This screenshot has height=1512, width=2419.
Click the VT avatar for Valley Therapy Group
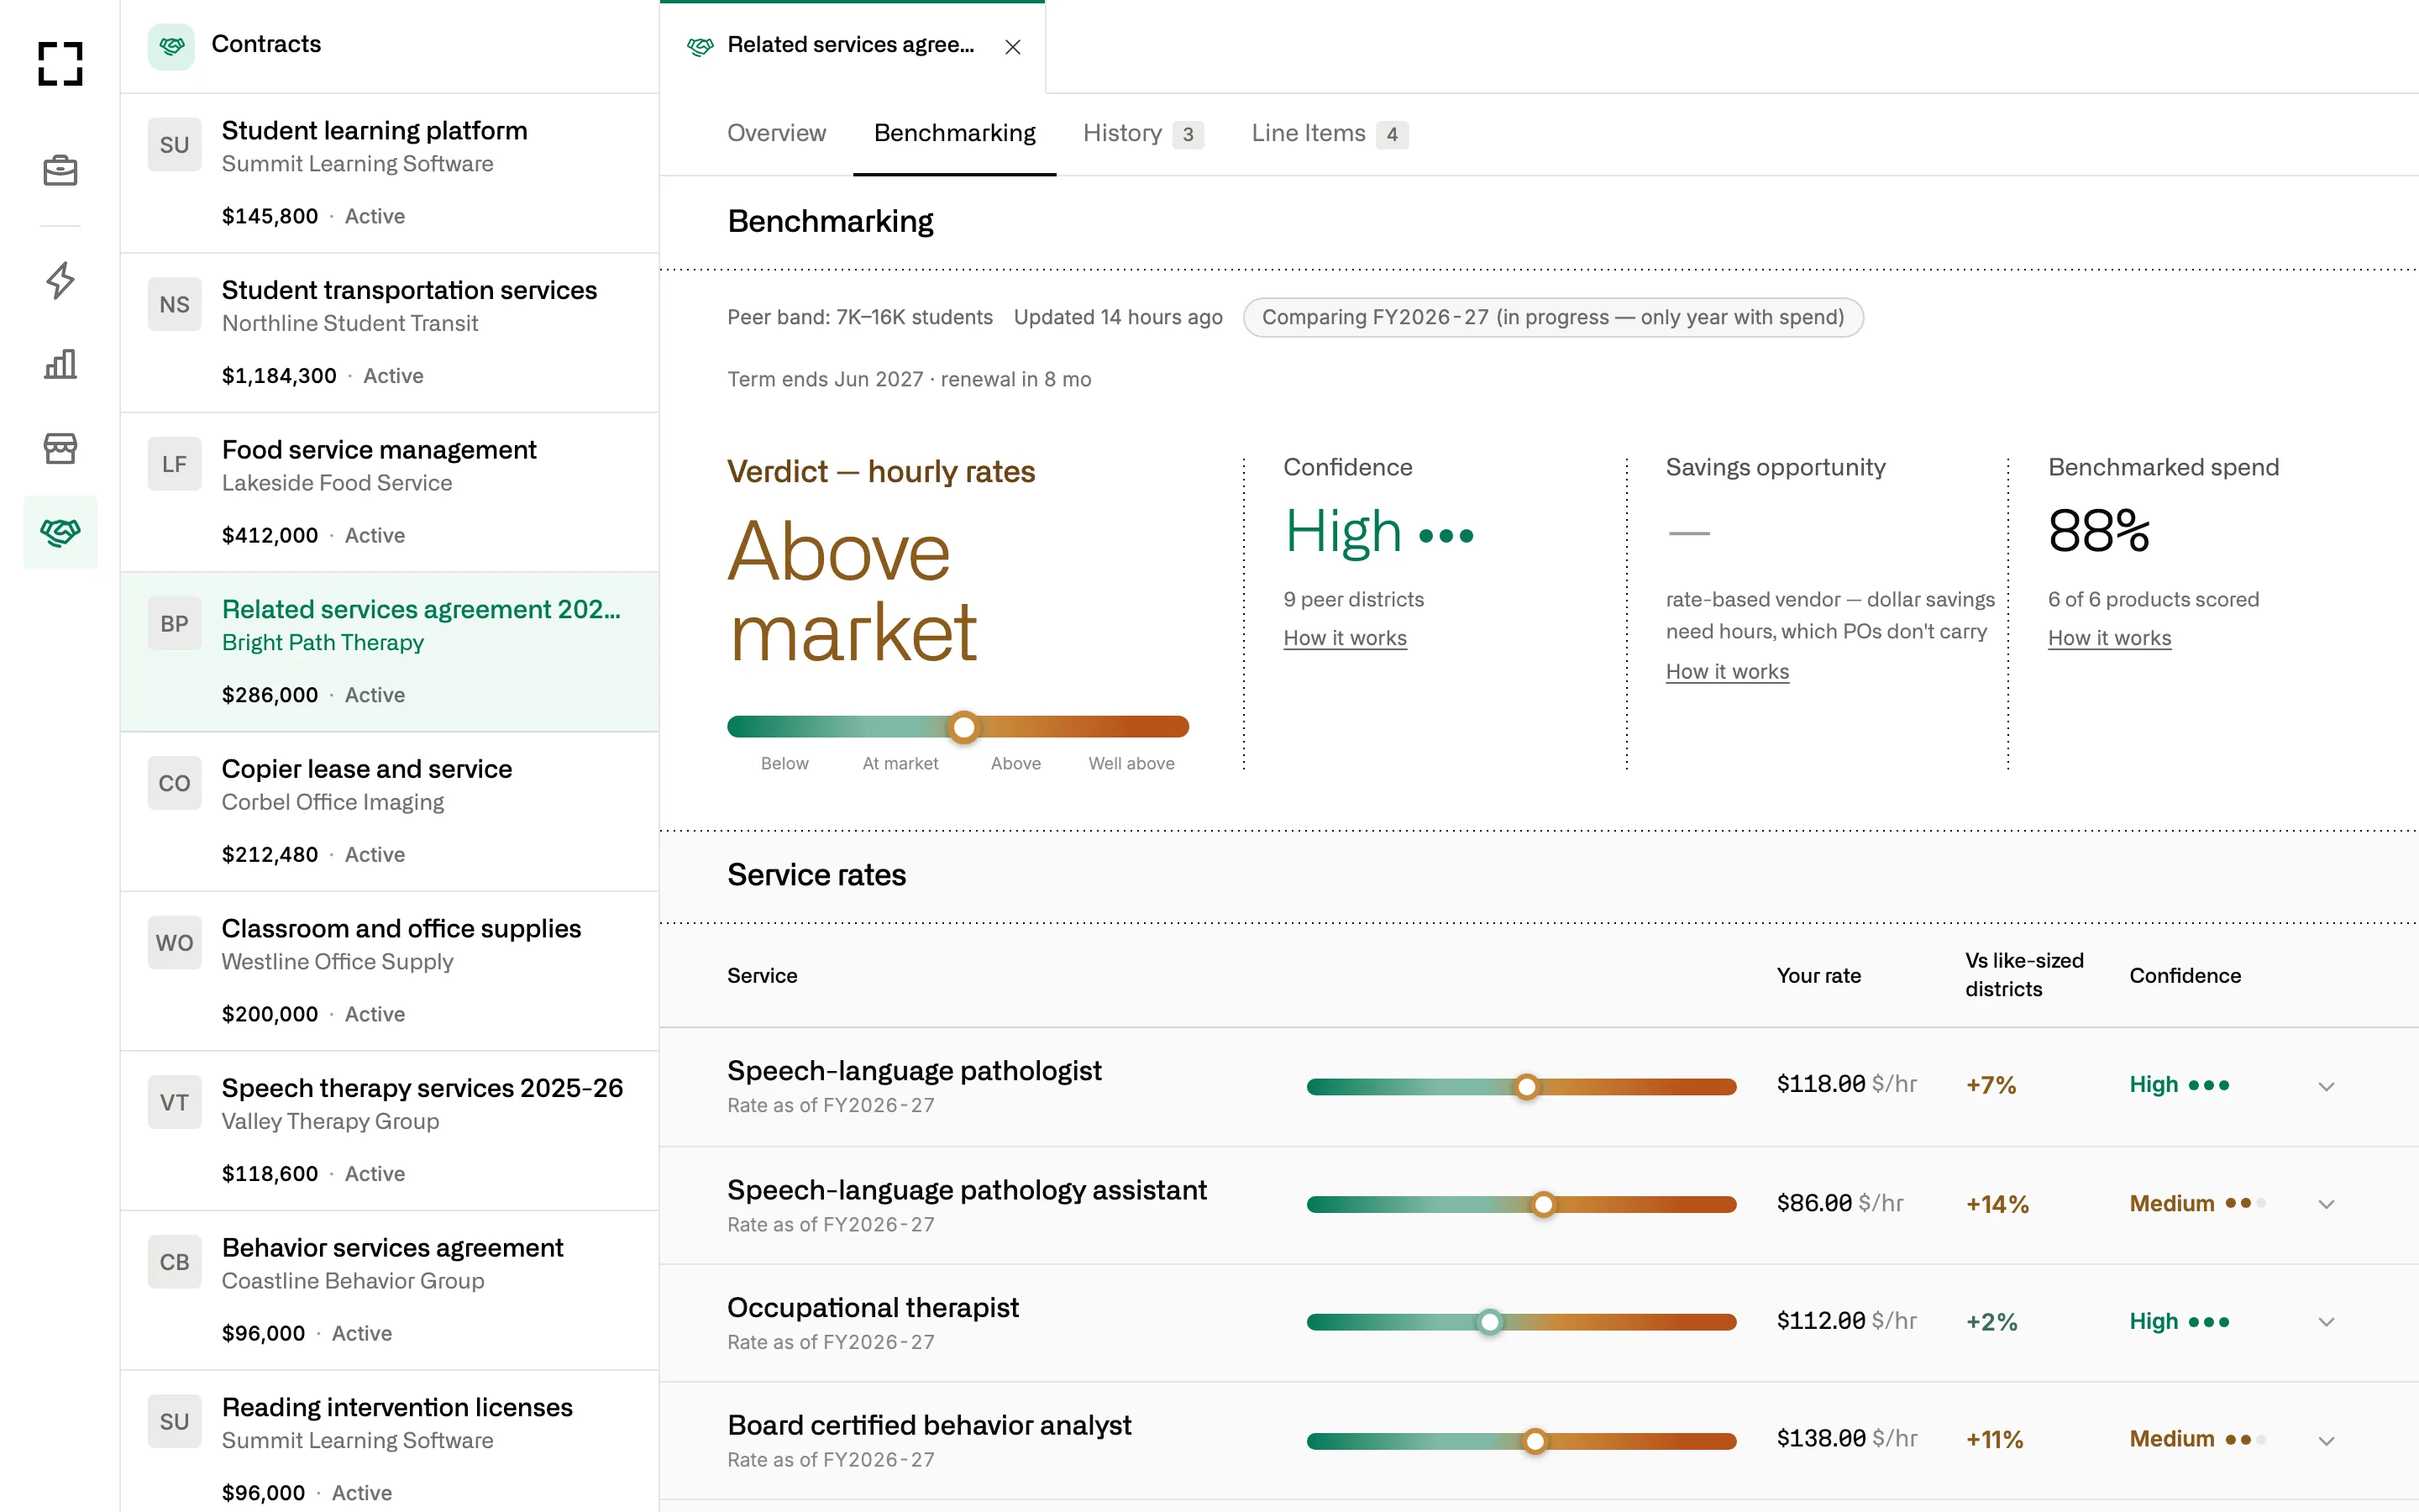point(174,1103)
